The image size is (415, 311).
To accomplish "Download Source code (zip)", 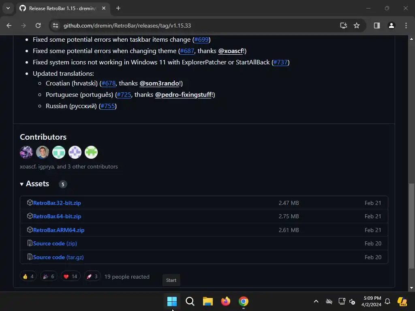I will 55,243.
